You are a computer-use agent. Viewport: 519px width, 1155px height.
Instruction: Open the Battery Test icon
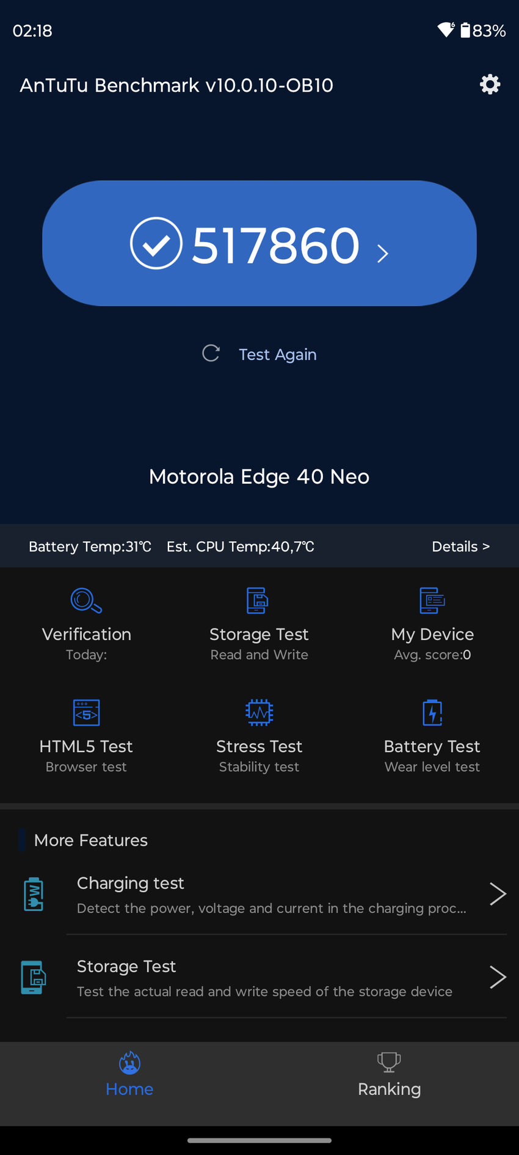(432, 712)
